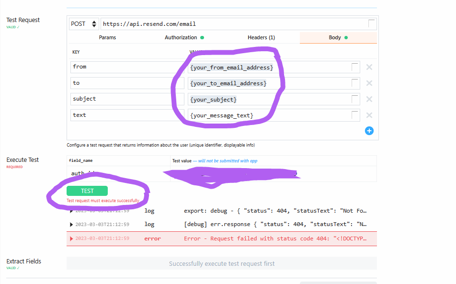Switch to the Params tab

[107, 37]
